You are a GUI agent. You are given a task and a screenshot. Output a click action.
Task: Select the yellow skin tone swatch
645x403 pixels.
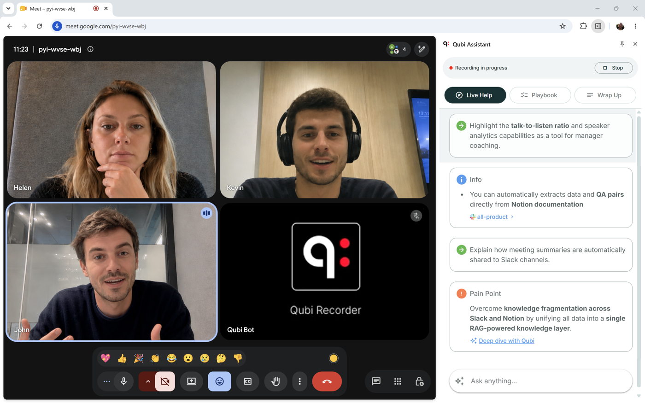click(x=333, y=358)
